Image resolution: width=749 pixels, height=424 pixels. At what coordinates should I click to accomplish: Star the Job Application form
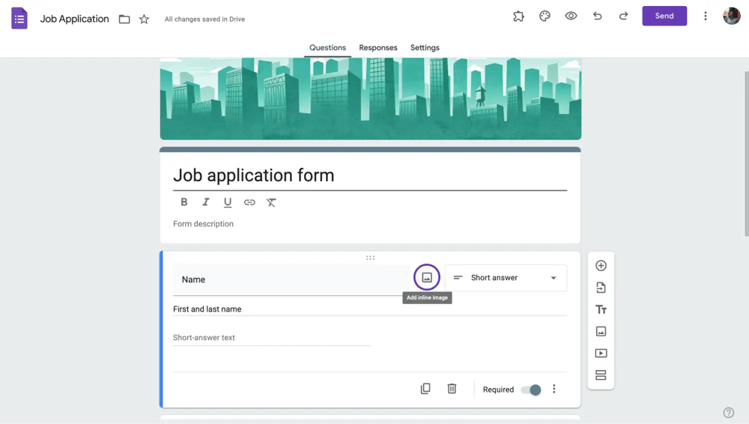tap(144, 19)
